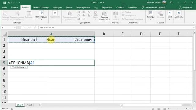Collapse the ribbon with the chevron arrow
Image resolution: width=196 pixels, height=110 pixels.
point(194,23)
